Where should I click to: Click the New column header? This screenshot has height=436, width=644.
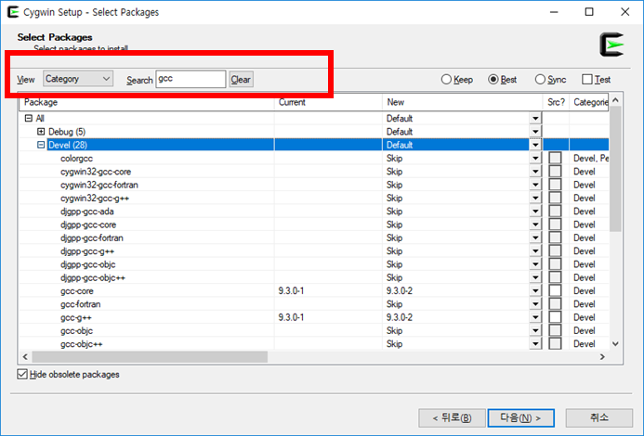click(463, 102)
